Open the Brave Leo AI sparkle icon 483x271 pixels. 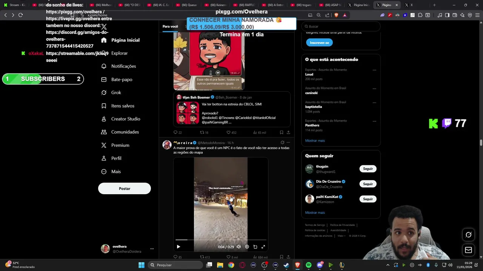[x=462, y=15]
